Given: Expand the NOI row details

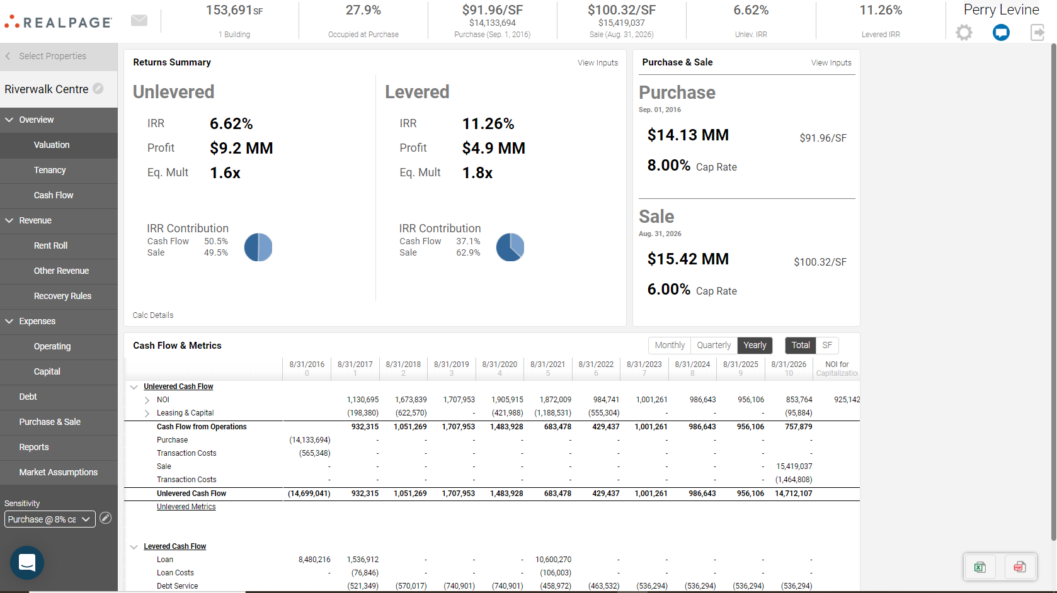Looking at the screenshot, I should [147, 400].
